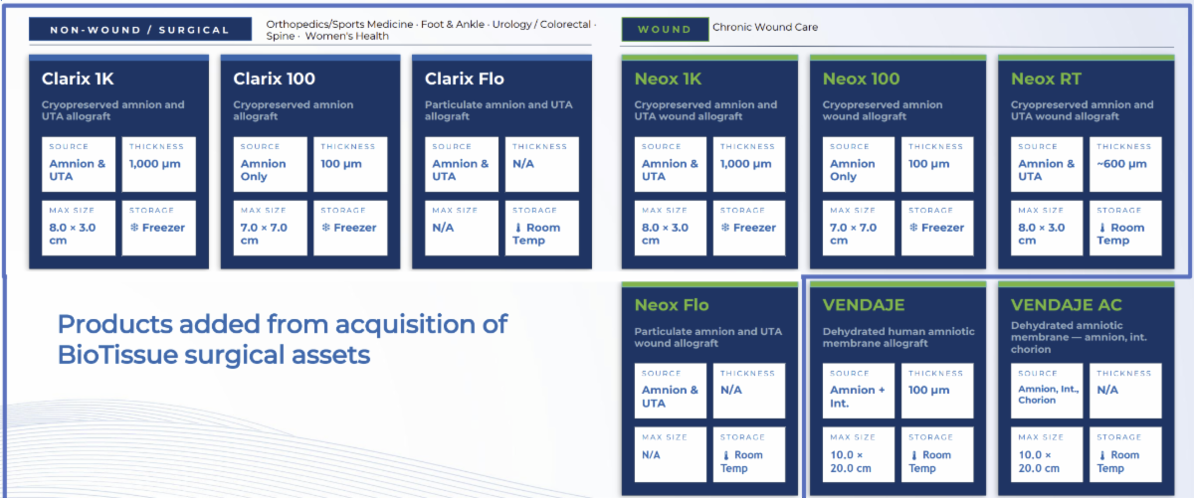
Task: Click the Amnion Only source box in Clarix 100
Action: pos(270,164)
